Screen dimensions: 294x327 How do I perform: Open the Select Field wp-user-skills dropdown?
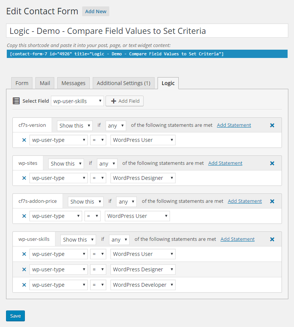[77, 101]
